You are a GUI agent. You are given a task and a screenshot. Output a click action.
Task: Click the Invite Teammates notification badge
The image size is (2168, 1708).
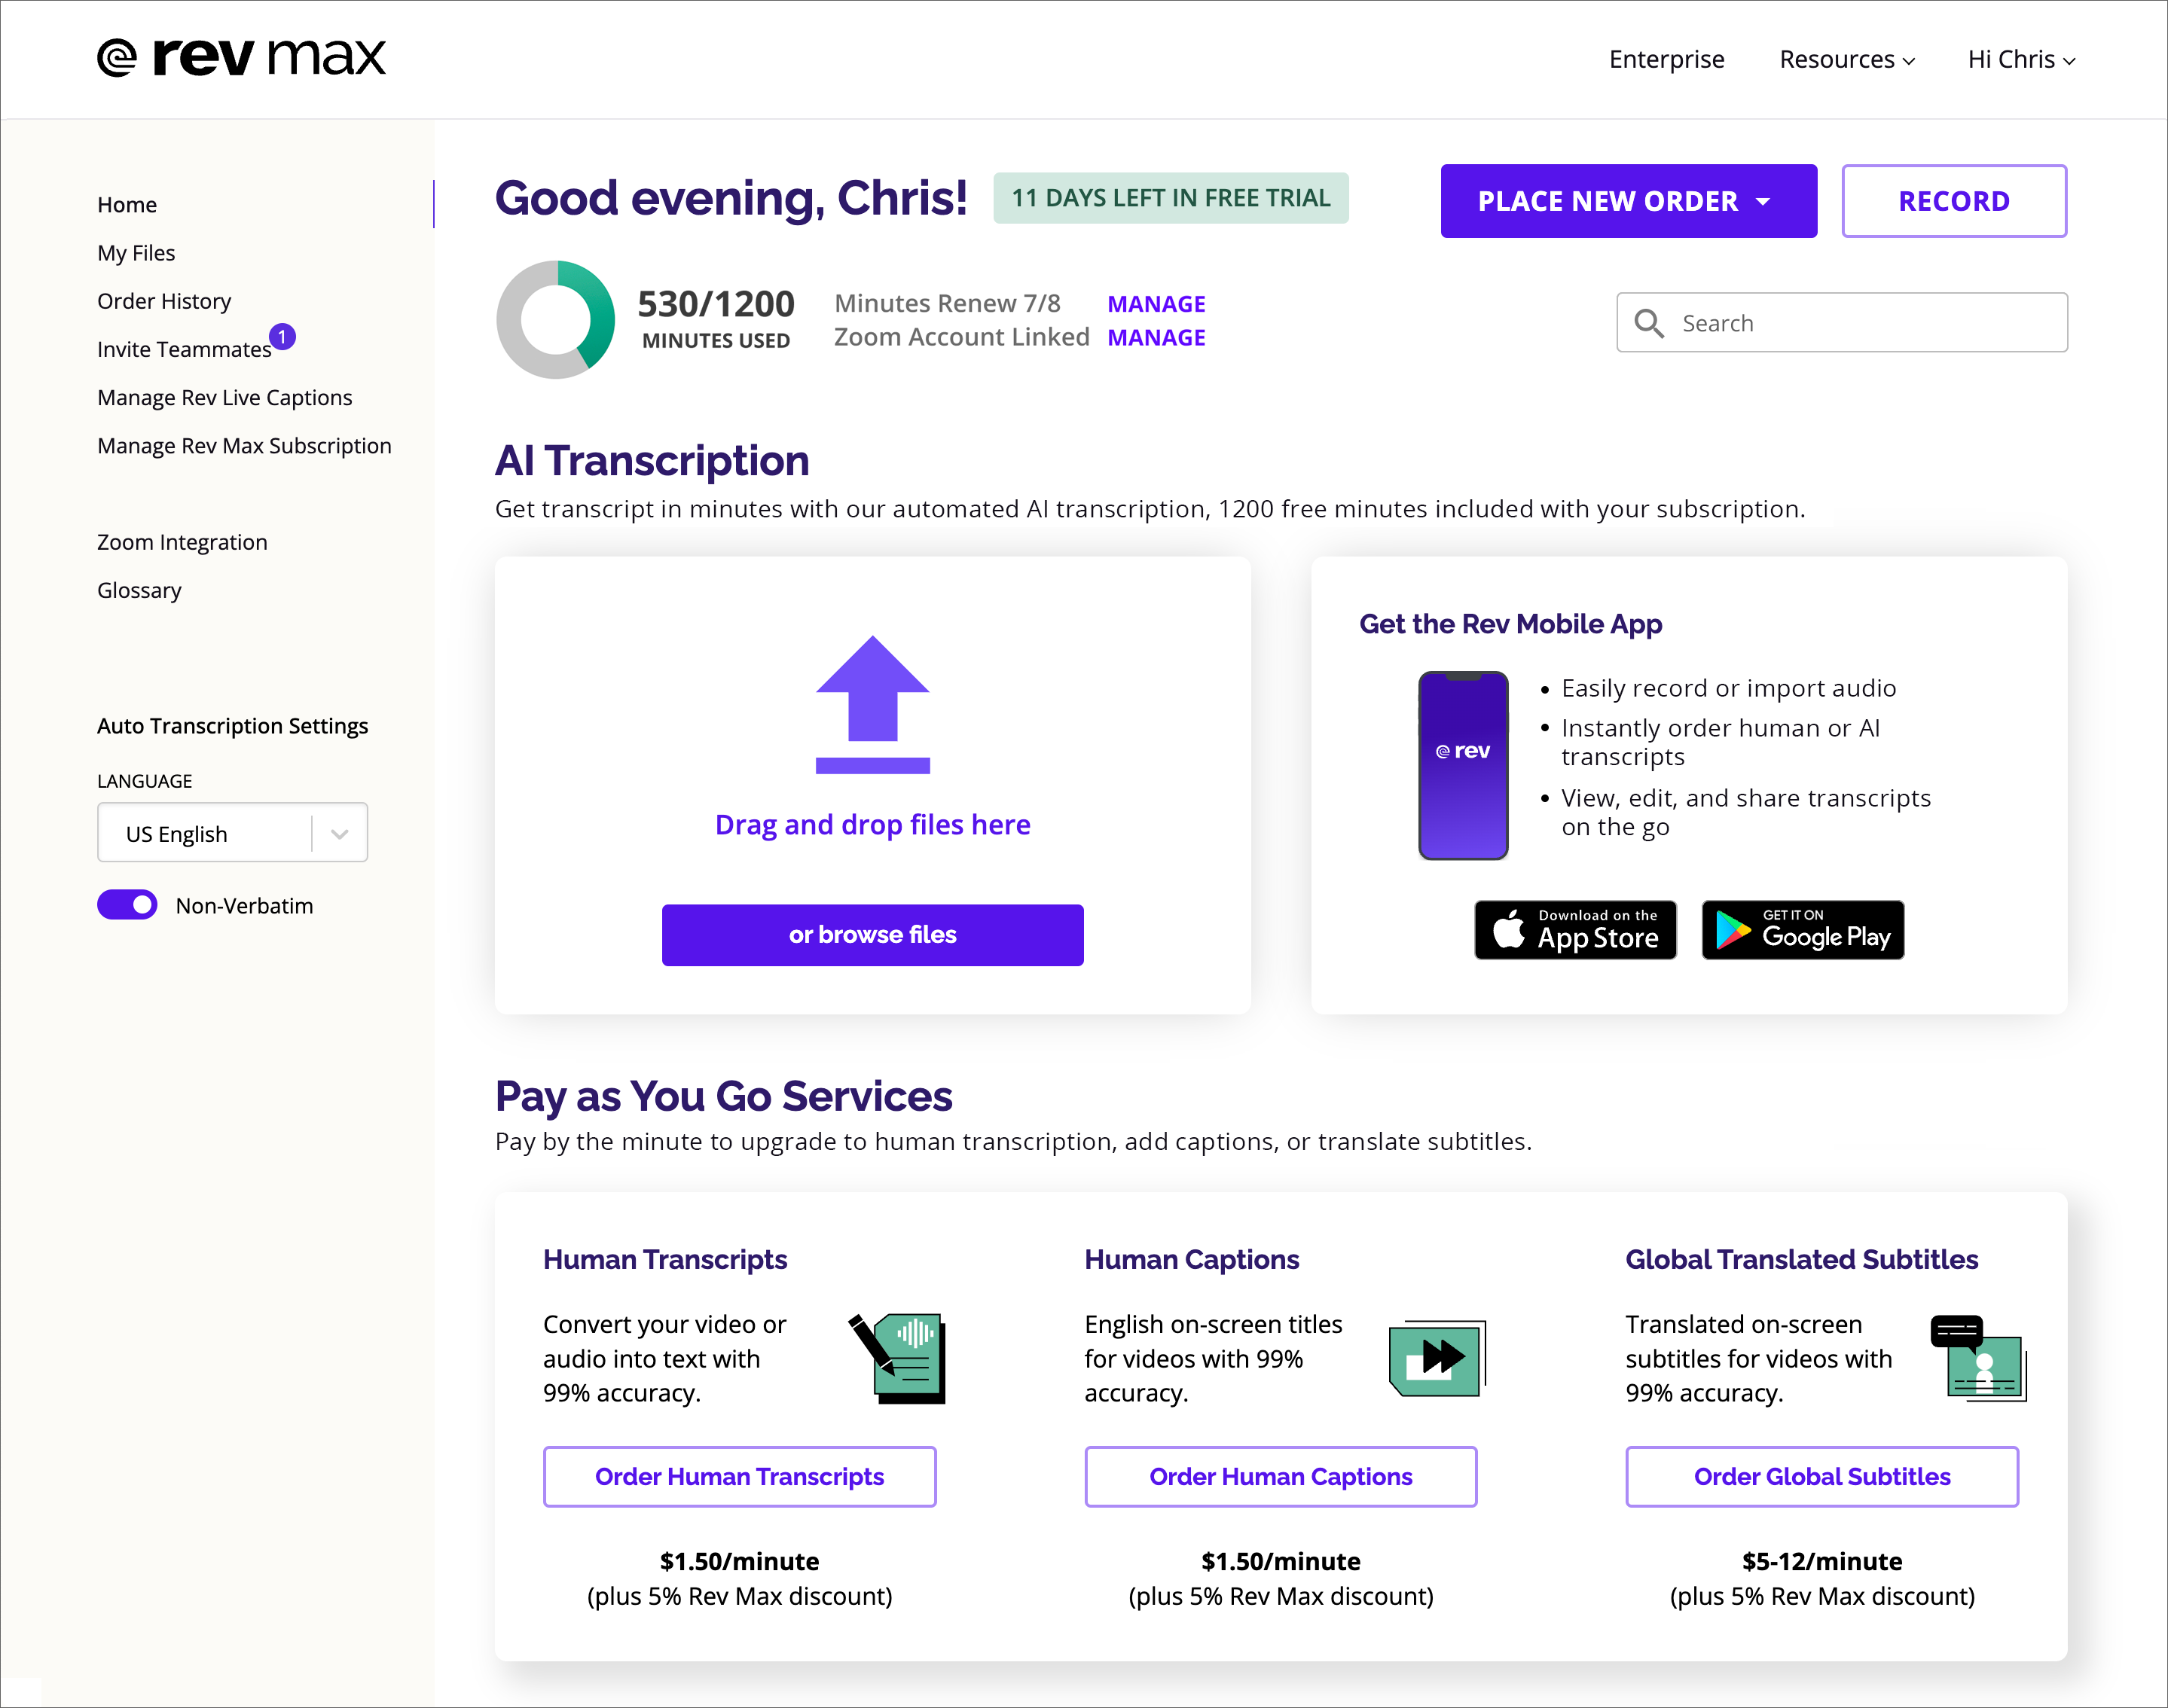(x=283, y=337)
